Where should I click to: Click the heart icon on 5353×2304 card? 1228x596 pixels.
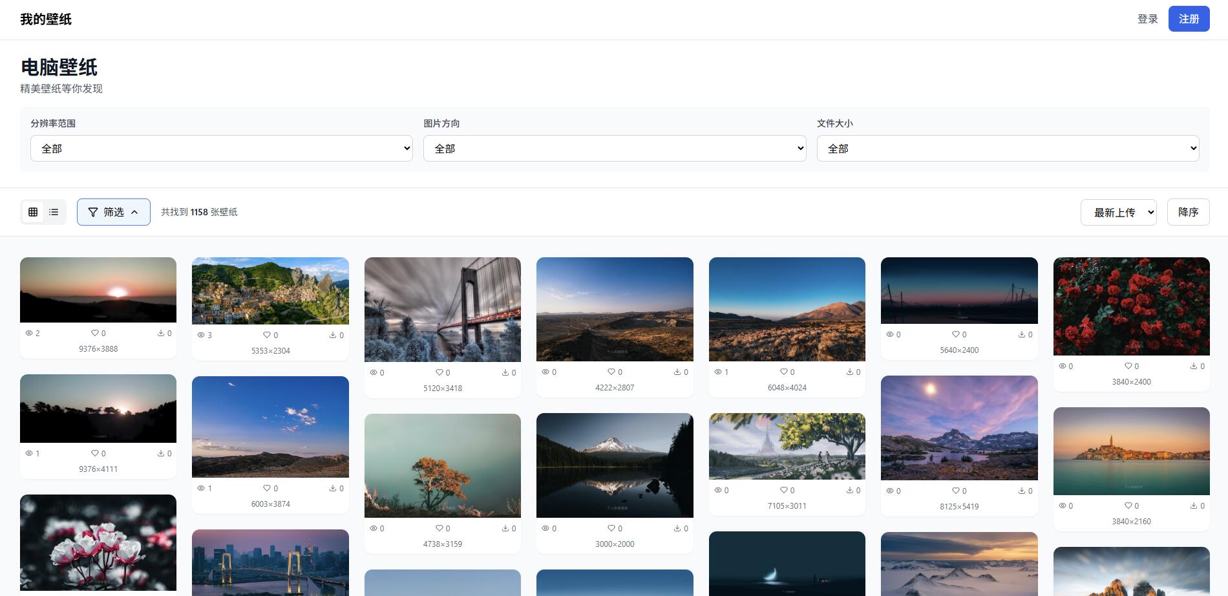(x=266, y=335)
